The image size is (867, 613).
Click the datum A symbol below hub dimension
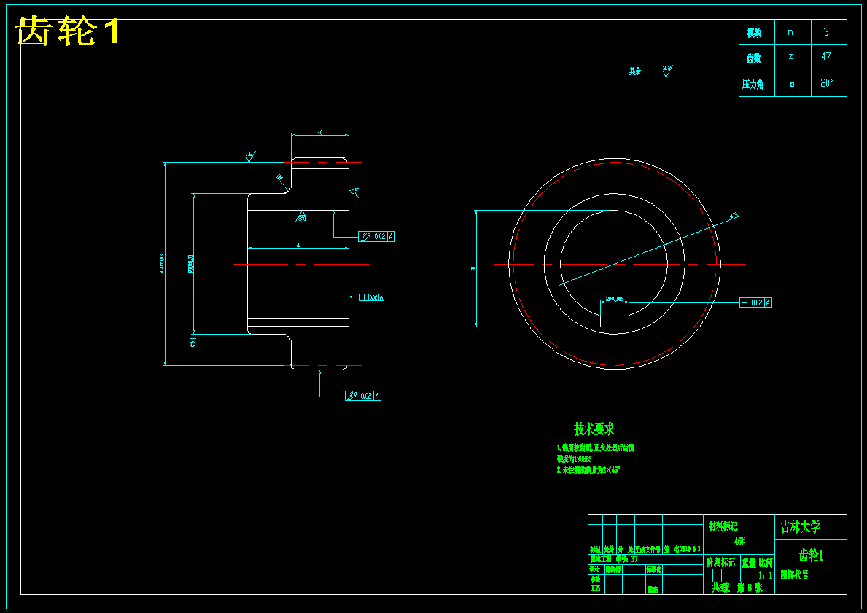[193, 343]
